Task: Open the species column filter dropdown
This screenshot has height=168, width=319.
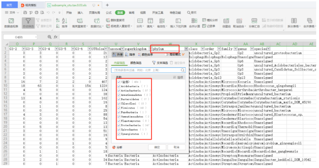Action: [x=268, y=49]
